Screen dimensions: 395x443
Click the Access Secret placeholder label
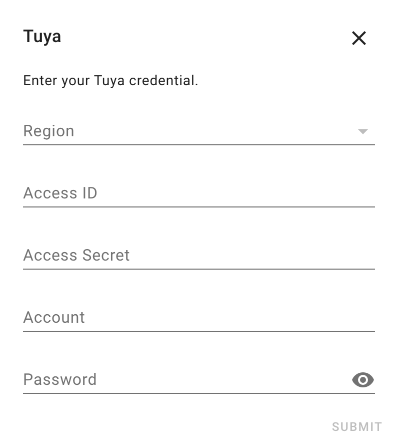pyautogui.click(x=76, y=256)
